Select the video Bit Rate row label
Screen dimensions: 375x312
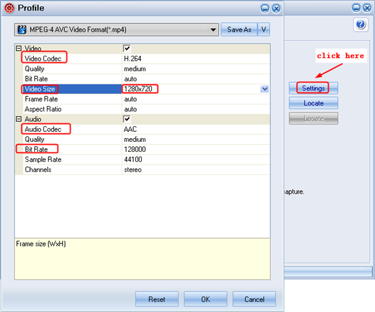pos(36,79)
